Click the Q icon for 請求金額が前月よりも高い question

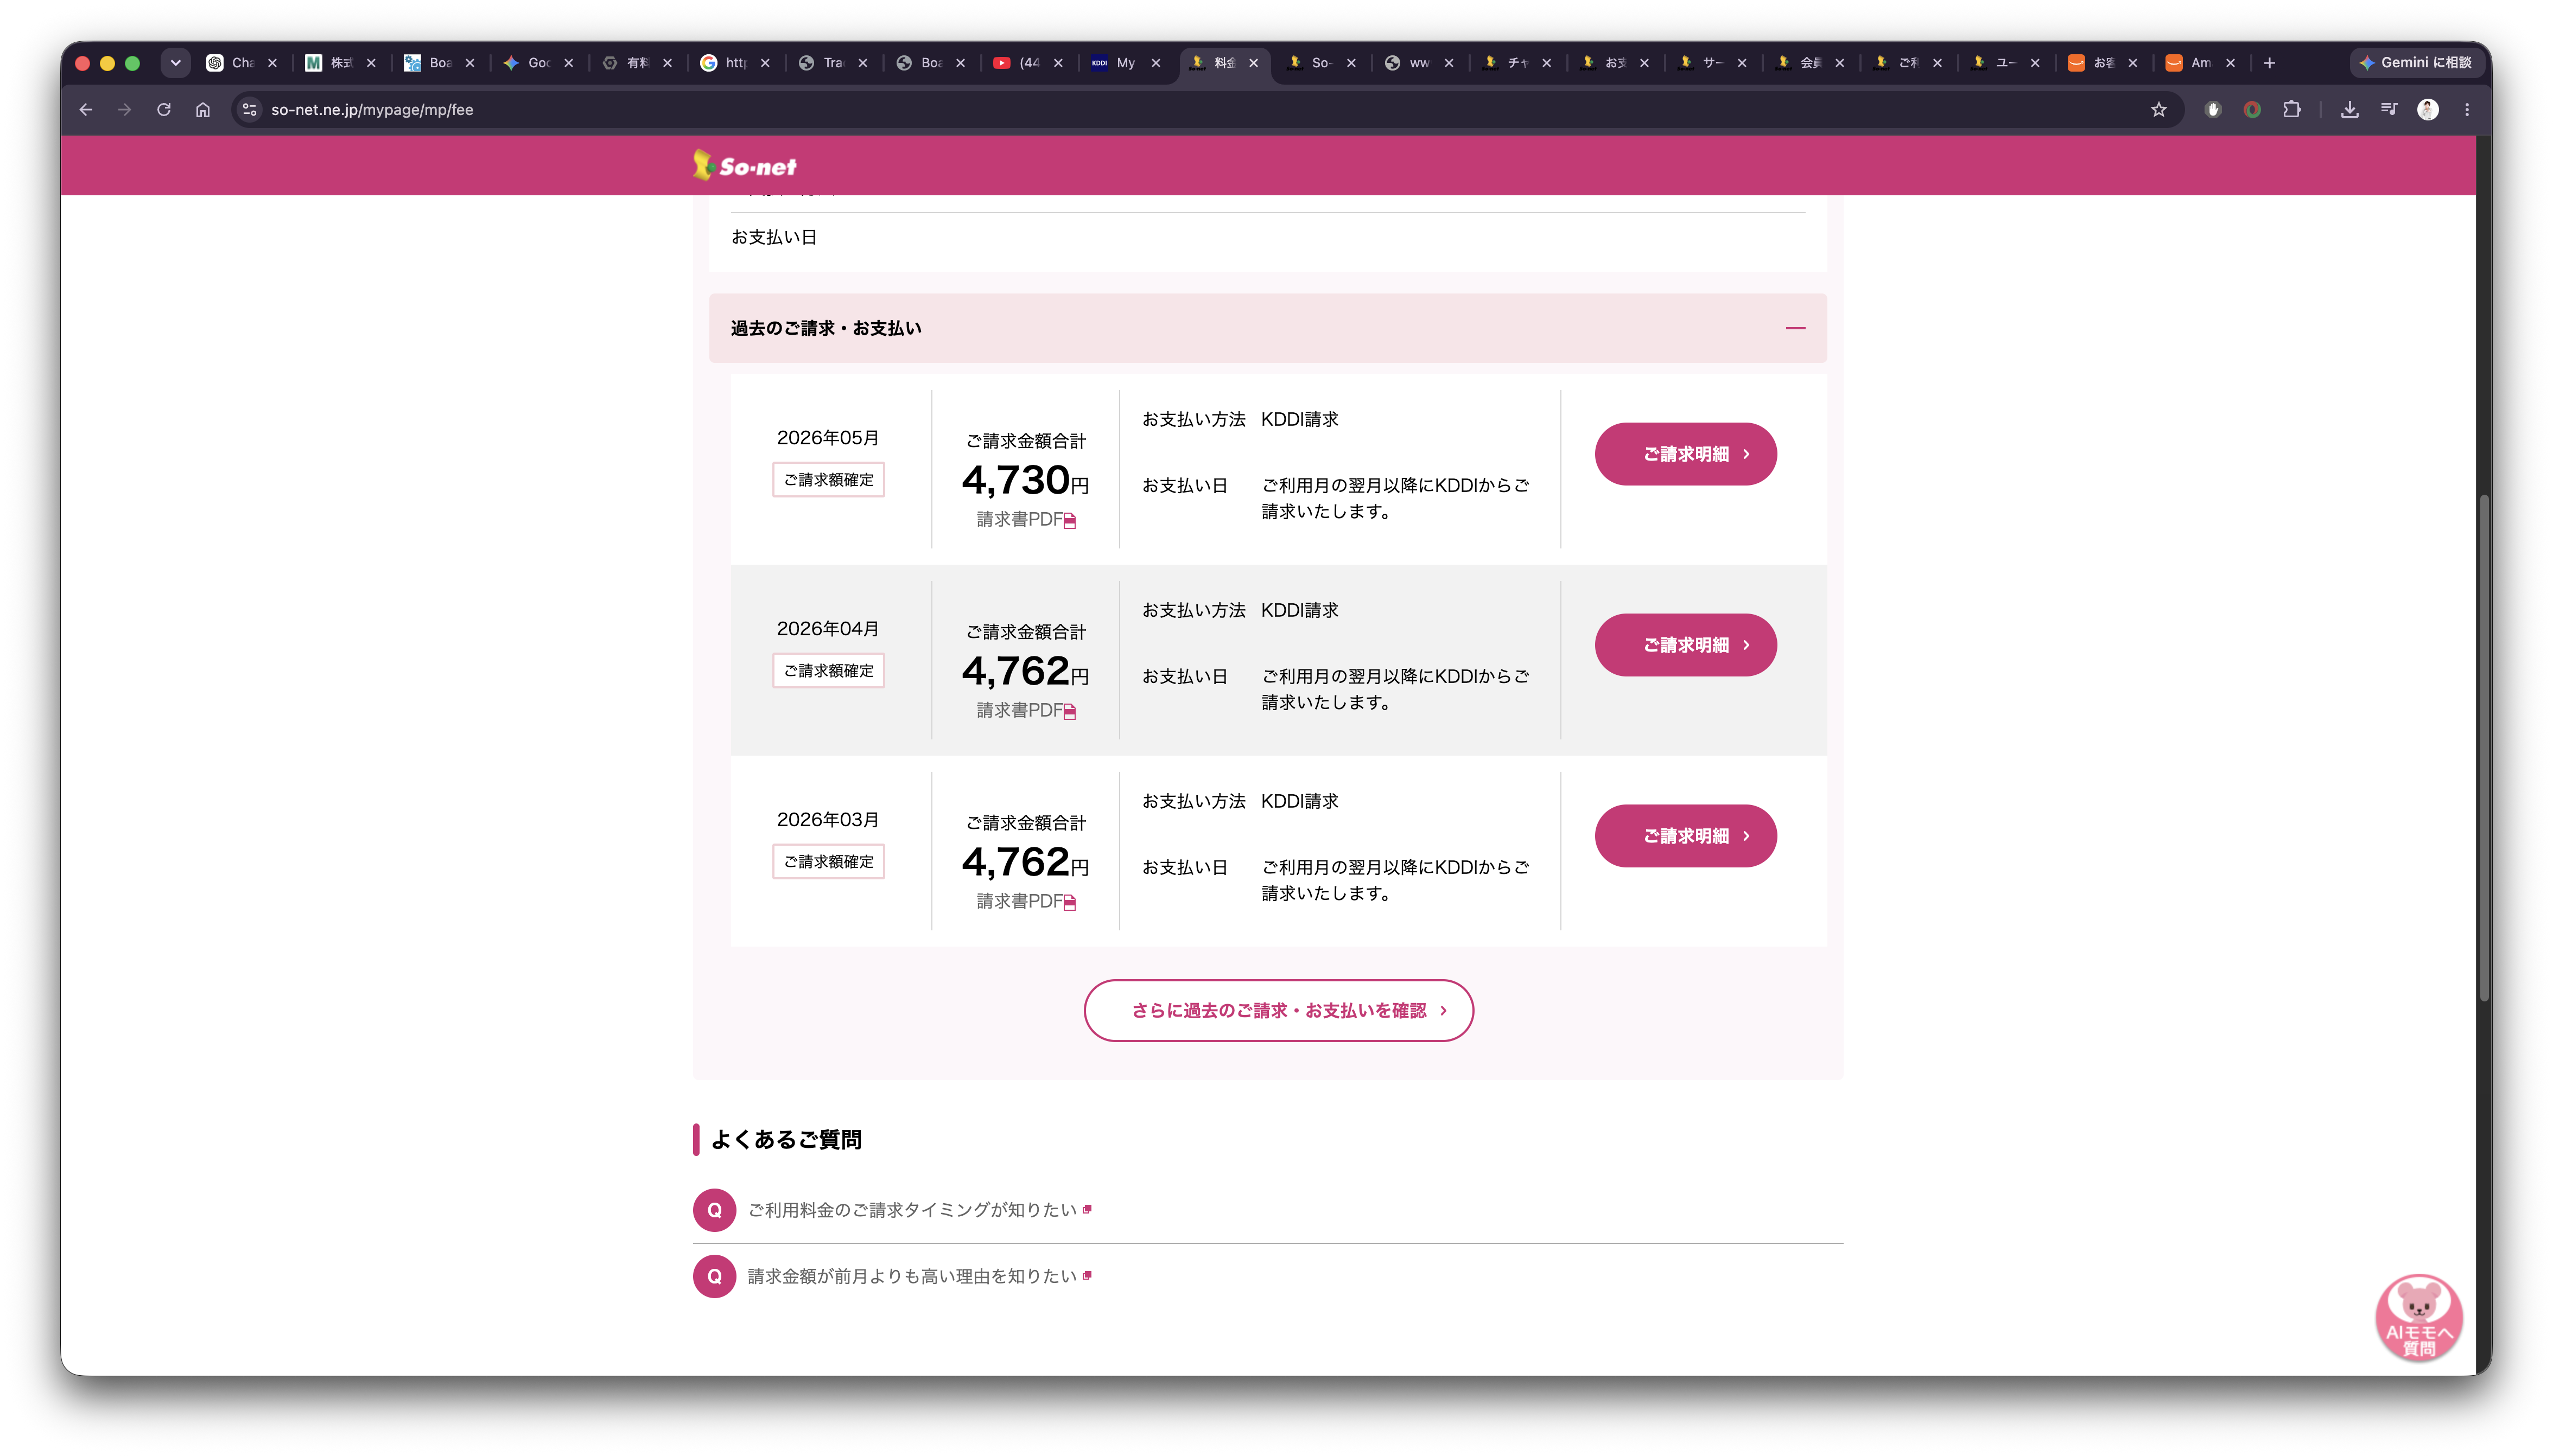(714, 1276)
